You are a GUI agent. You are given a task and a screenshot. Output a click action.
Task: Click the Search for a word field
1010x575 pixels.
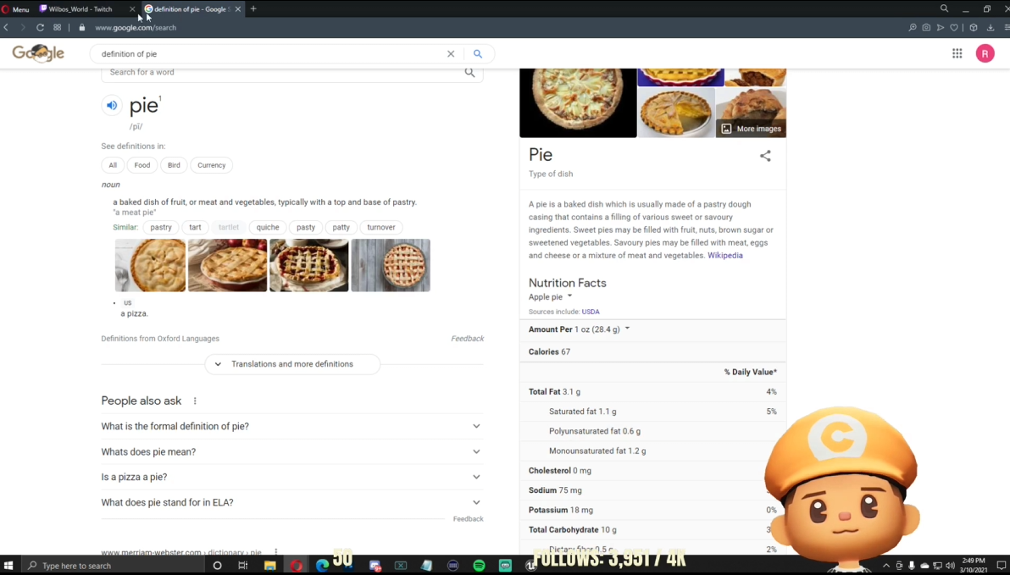[284, 73]
